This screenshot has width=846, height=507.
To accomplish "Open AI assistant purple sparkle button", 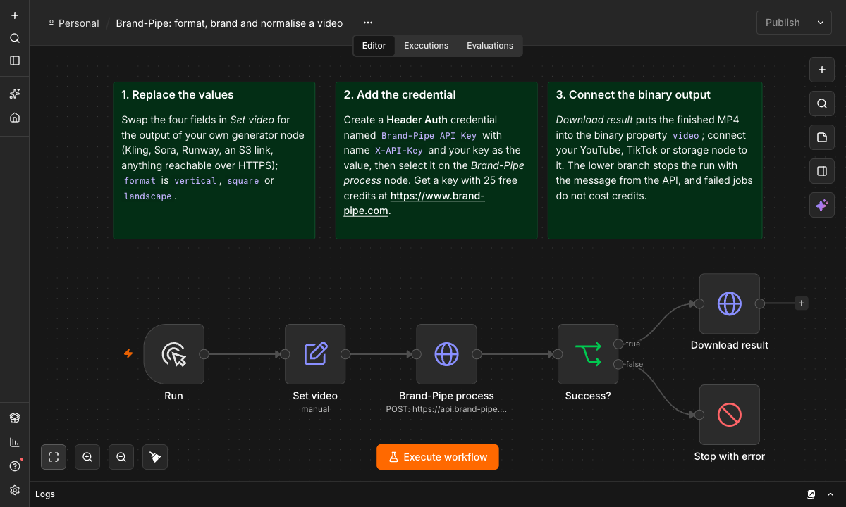I will pos(821,205).
